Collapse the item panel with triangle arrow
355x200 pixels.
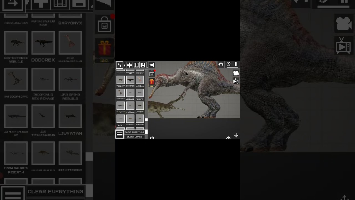pos(151,65)
